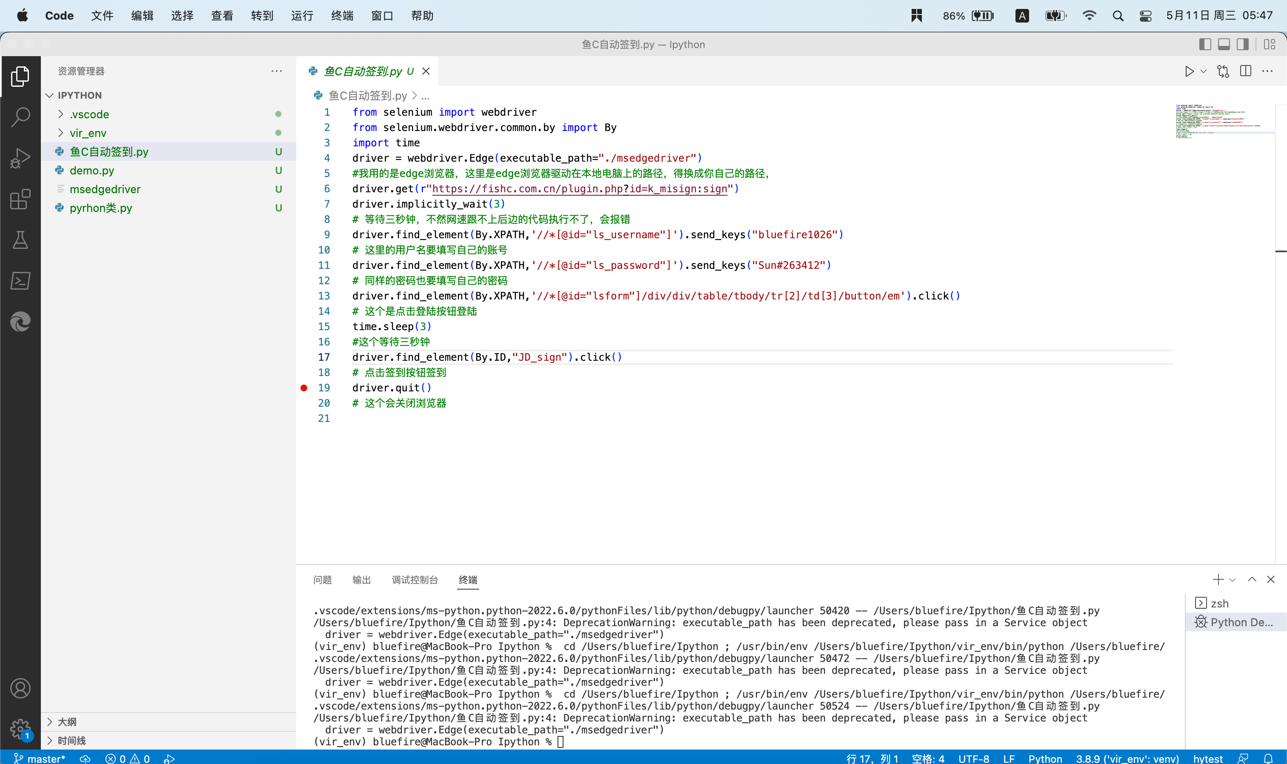The height and width of the screenshot is (764, 1287).
Task: Click breadcrumb 鱼C自动签到.py
Action: pos(368,95)
